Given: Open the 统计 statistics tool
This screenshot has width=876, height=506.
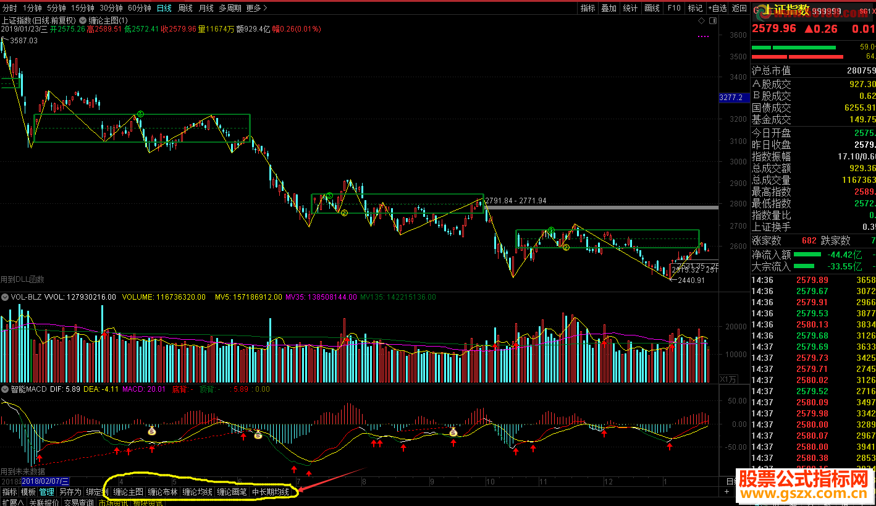Looking at the screenshot, I should click(x=630, y=8).
